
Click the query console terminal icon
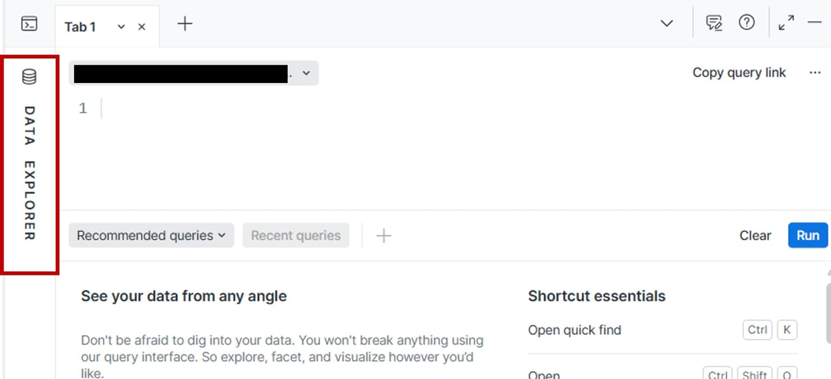[29, 24]
